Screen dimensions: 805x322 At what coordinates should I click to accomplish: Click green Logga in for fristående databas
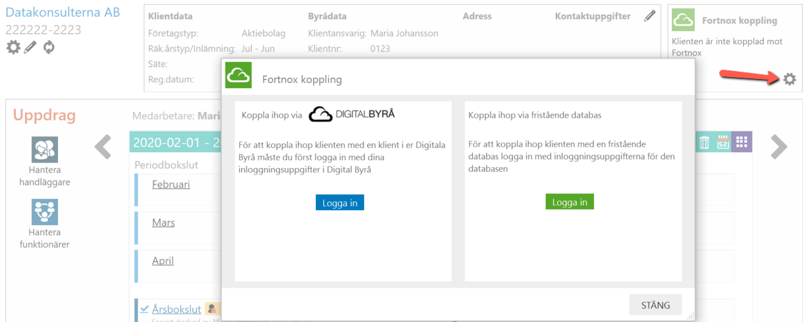[x=570, y=201]
